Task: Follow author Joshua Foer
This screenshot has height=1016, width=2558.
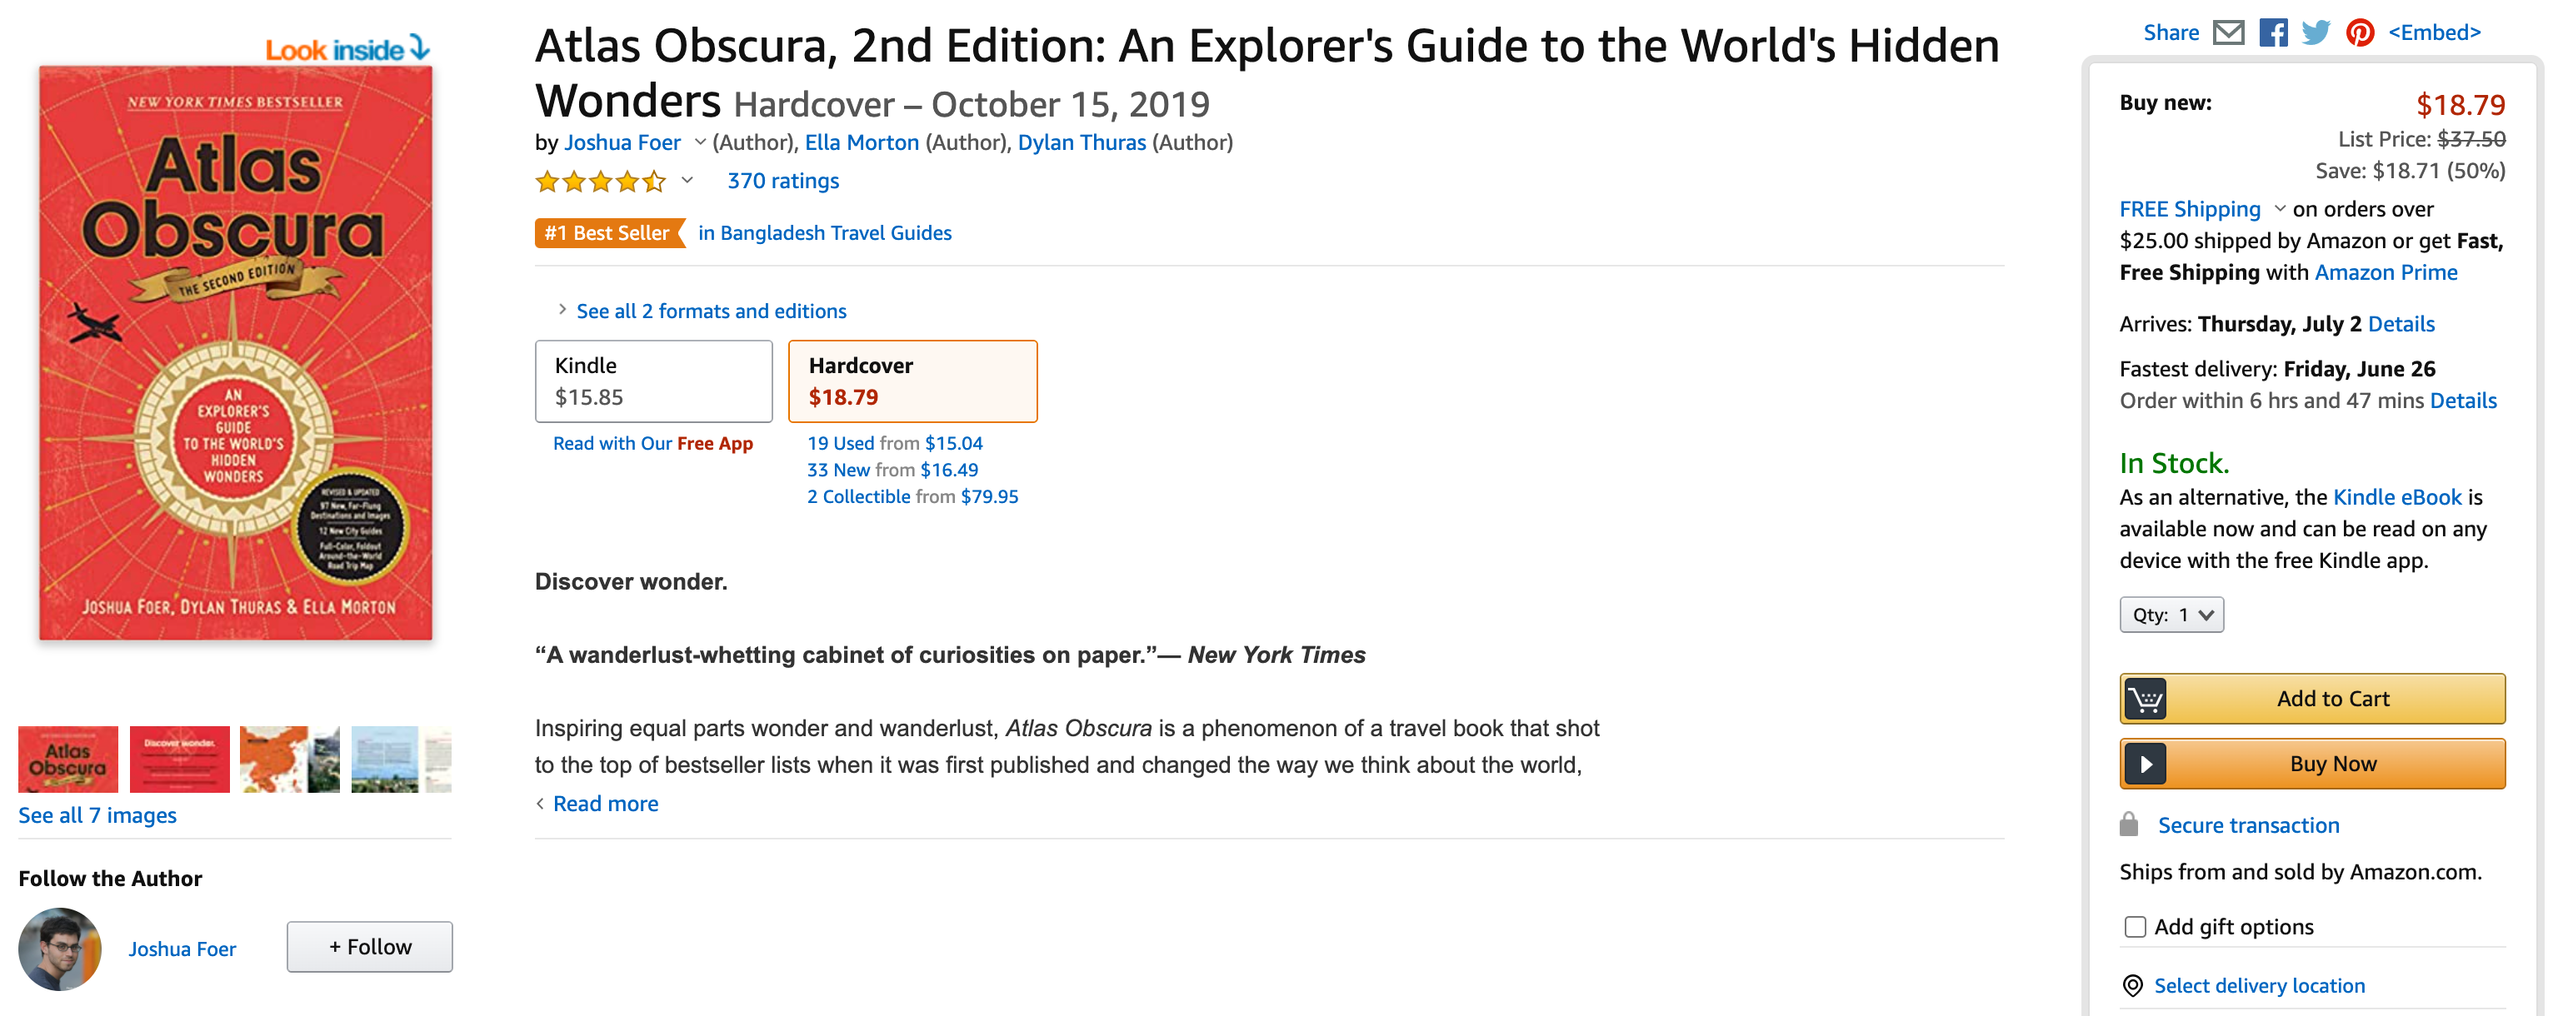Action: point(368,947)
